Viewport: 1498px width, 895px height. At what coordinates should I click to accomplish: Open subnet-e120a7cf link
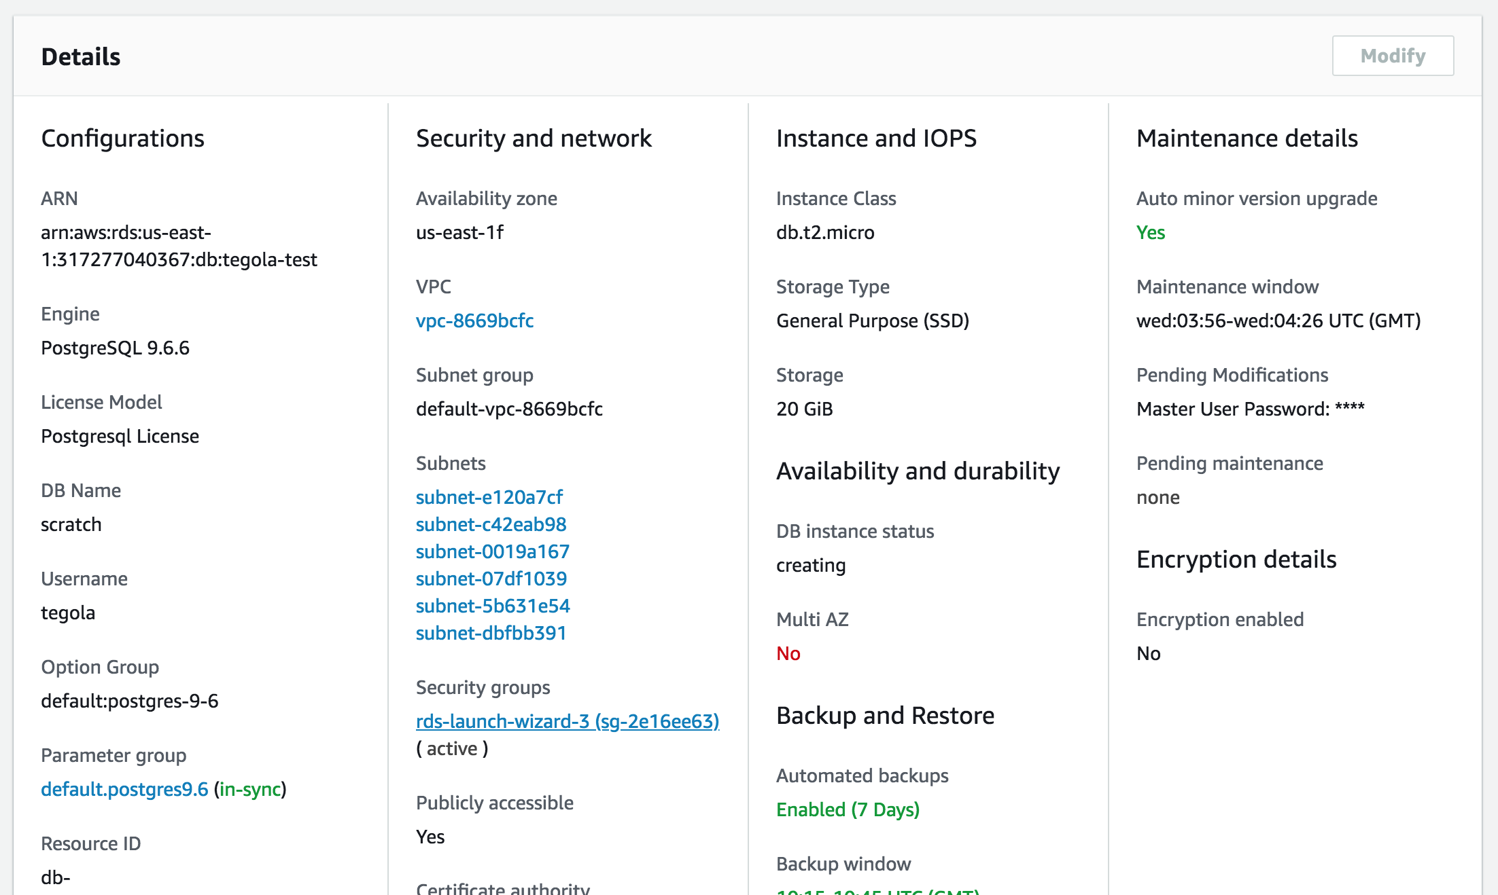tap(489, 497)
